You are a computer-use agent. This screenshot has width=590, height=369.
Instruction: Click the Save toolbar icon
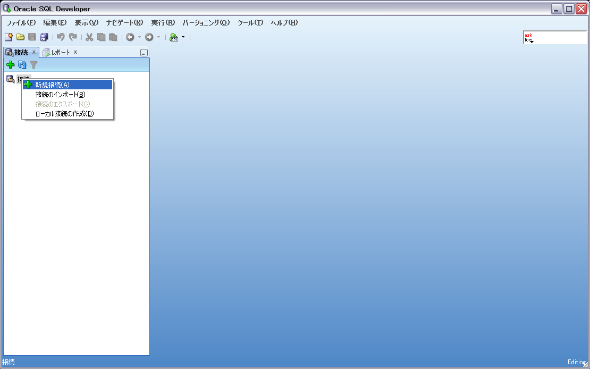pos(32,37)
